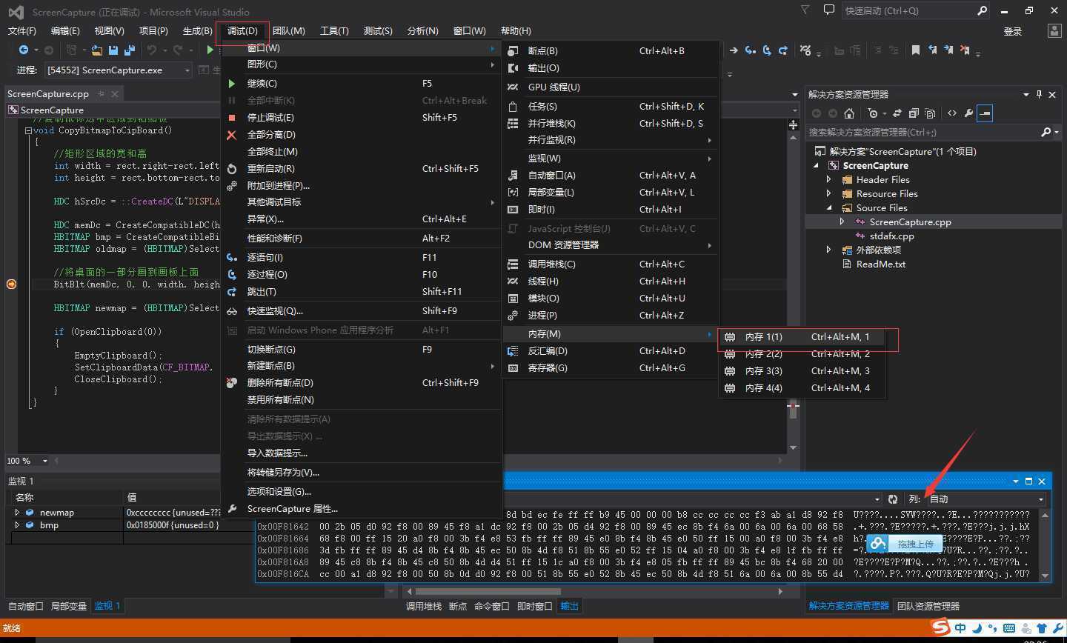1067x643 pixels.
Task: Clear all bookmarks using the red-X bookmark icon
Action: click(965, 50)
